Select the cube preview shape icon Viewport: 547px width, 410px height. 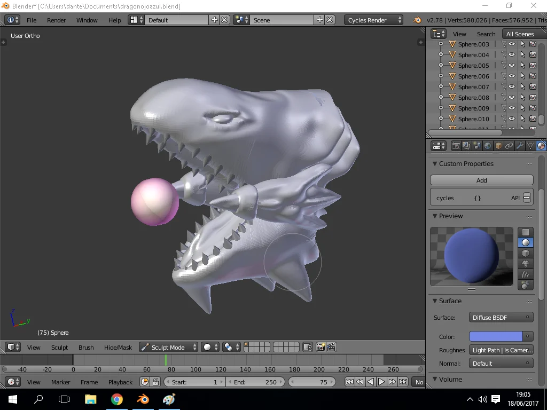[x=526, y=253]
